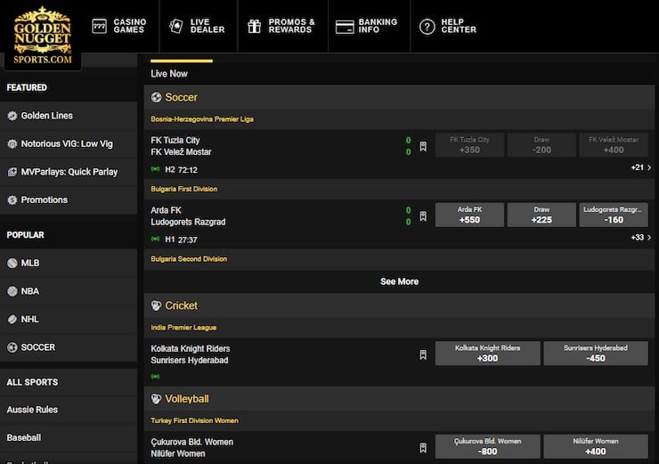Bookmark the FK Tuzla City match
This screenshot has height=464, width=659.
coord(423,146)
